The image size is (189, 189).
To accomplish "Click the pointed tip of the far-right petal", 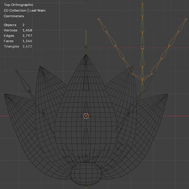I will [167, 94].
